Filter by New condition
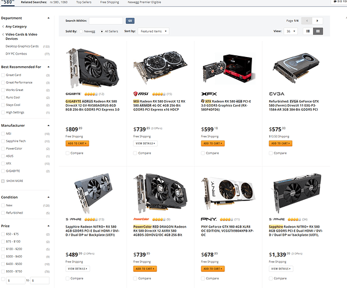 3,206
